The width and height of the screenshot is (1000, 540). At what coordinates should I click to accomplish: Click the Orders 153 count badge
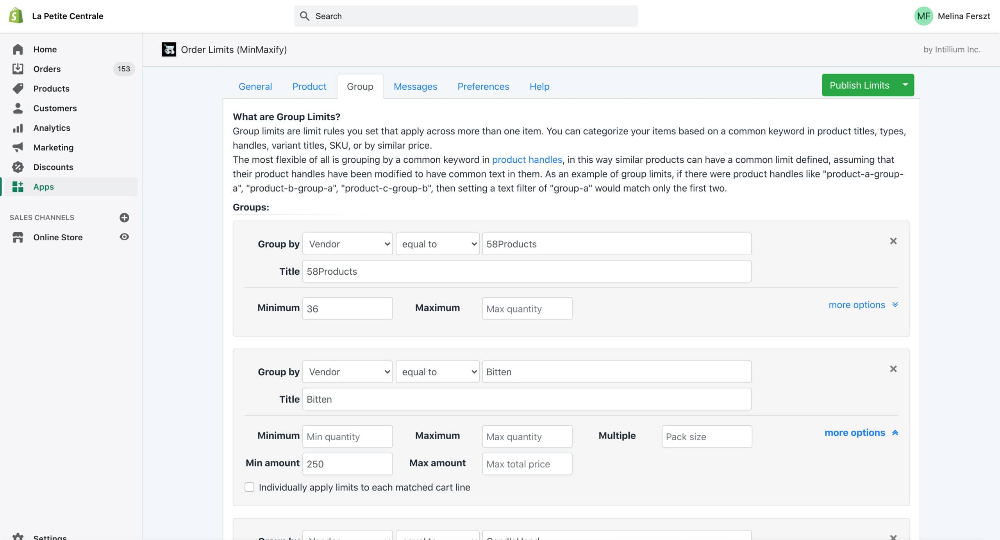tap(124, 69)
